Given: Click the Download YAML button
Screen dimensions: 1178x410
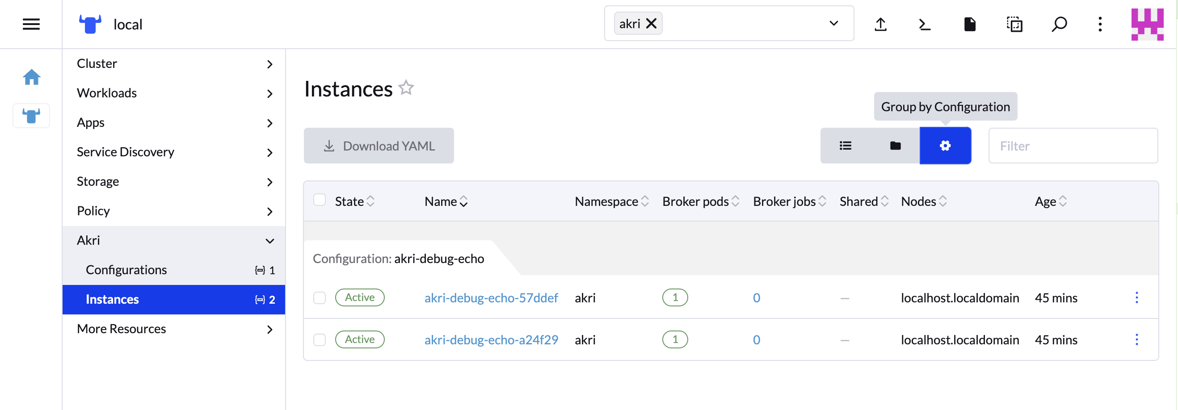Looking at the screenshot, I should tap(379, 146).
